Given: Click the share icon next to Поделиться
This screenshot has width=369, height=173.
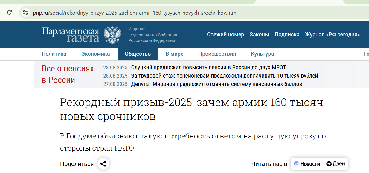Looking at the screenshot, I should coord(103,164).
